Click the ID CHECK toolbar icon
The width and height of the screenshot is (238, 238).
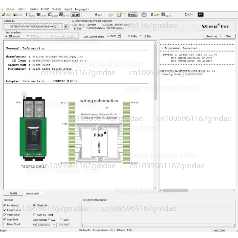41,15
